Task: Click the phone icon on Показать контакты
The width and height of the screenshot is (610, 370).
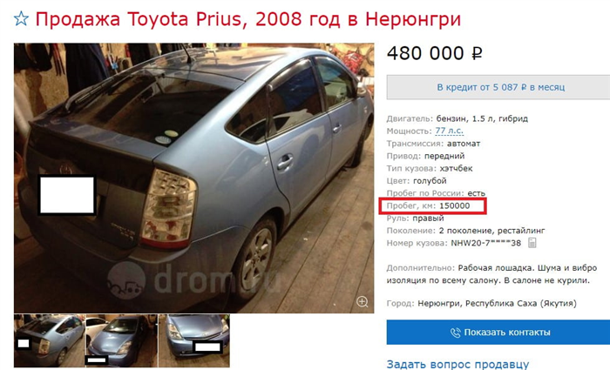Action: 455,333
